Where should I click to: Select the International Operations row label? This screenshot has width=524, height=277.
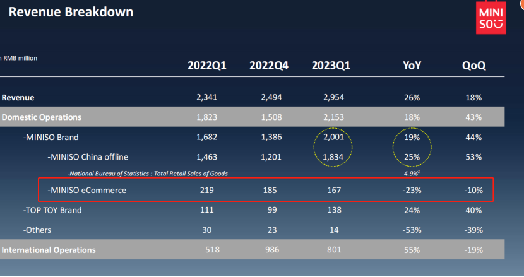coord(49,250)
